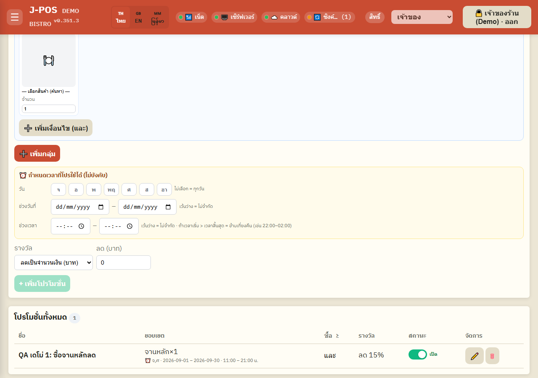Viewport: 538px width, 378px height.
Task: Click the green เพิ่มโปรโมชั่น button
Action: click(42, 283)
